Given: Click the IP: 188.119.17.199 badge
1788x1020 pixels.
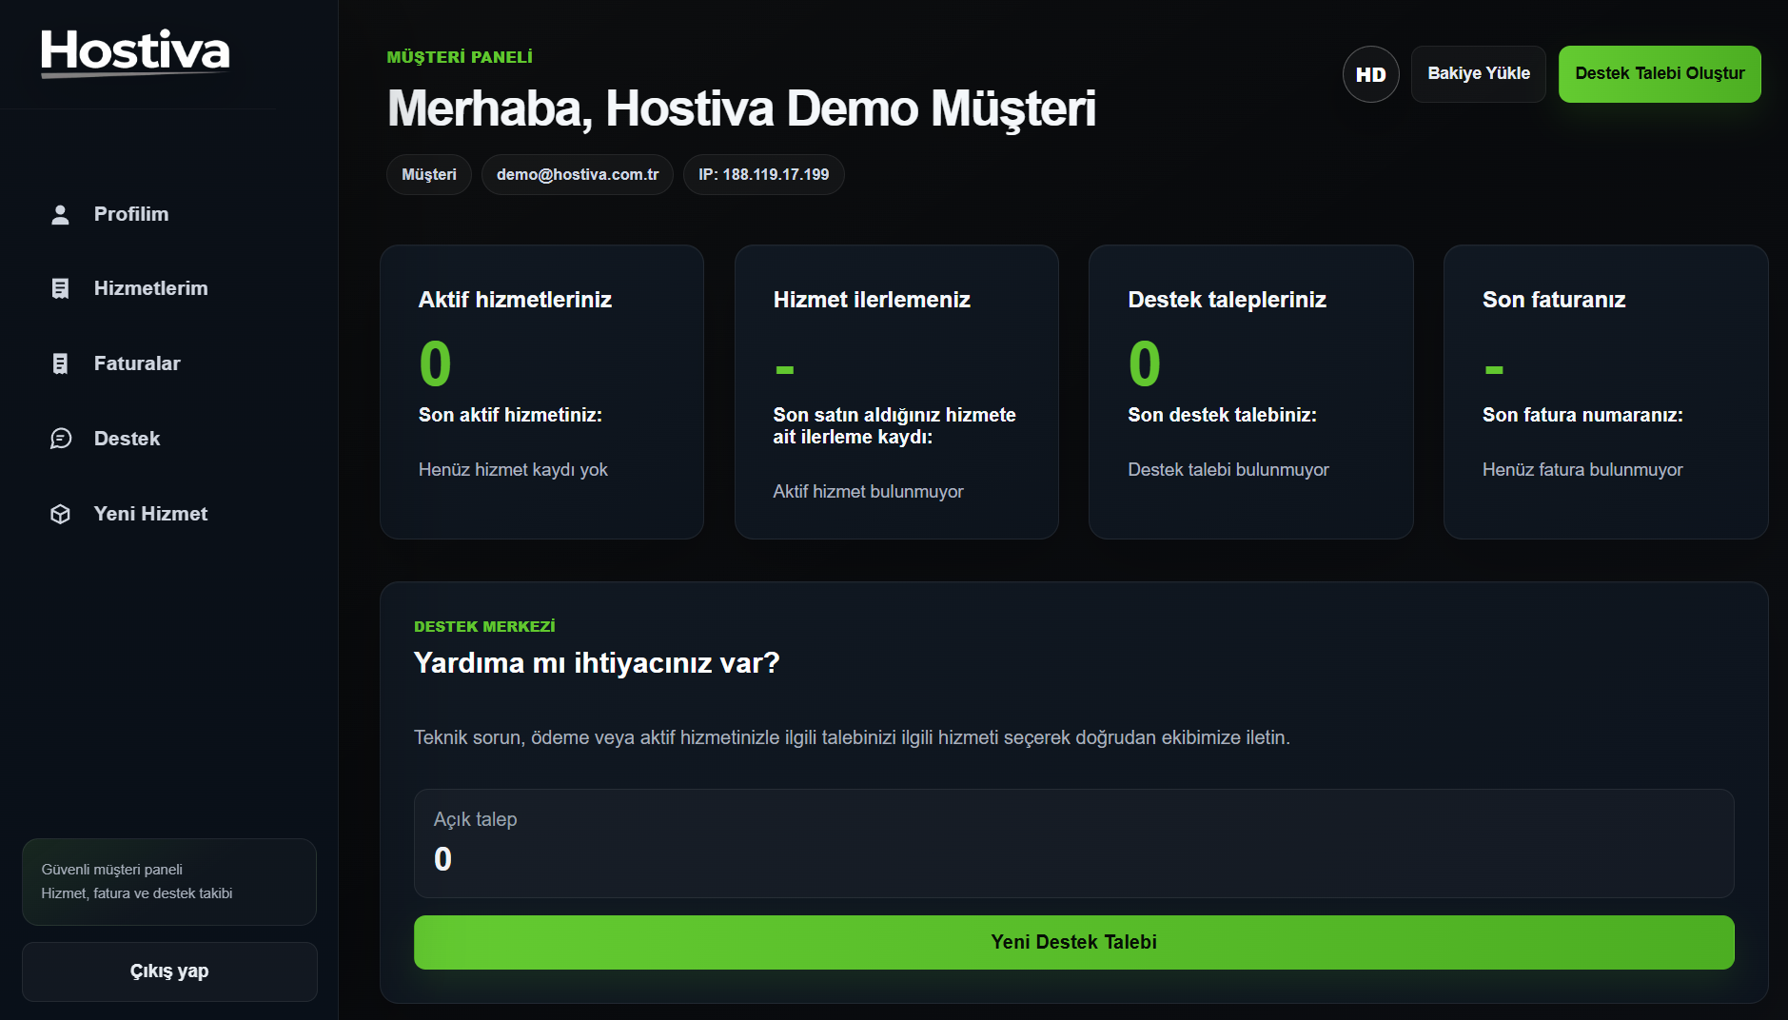Looking at the screenshot, I should [764, 175].
